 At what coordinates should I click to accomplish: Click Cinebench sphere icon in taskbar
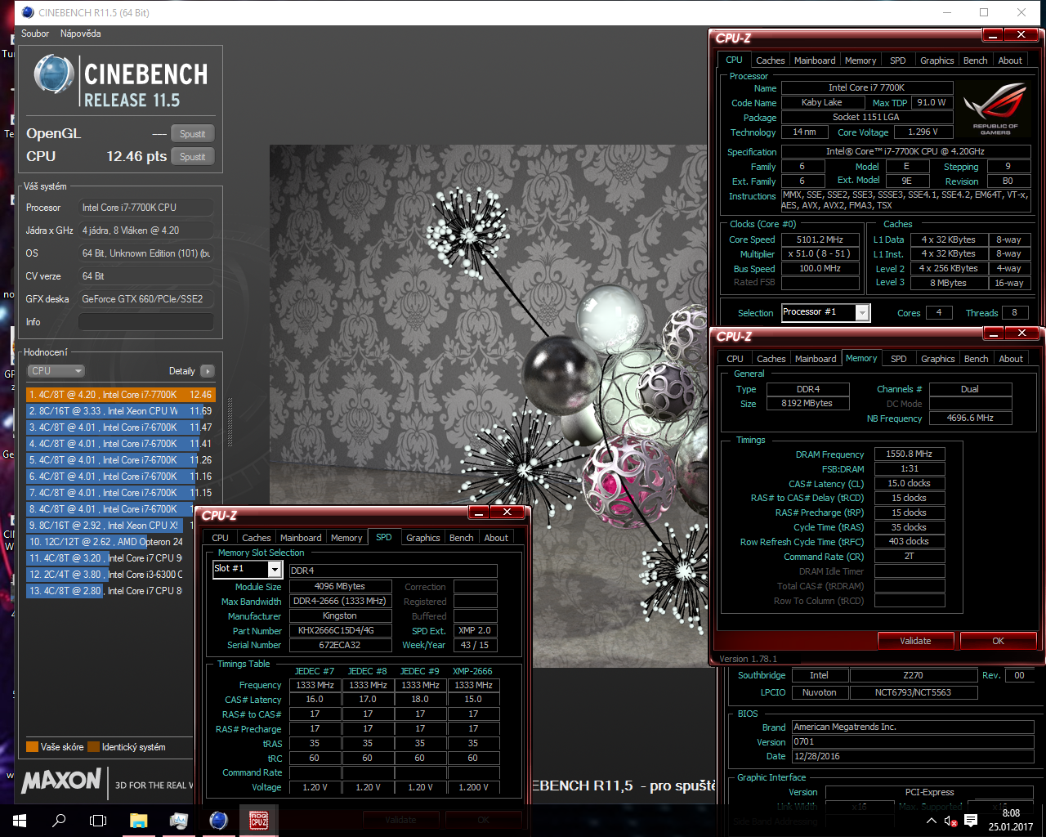click(218, 820)
